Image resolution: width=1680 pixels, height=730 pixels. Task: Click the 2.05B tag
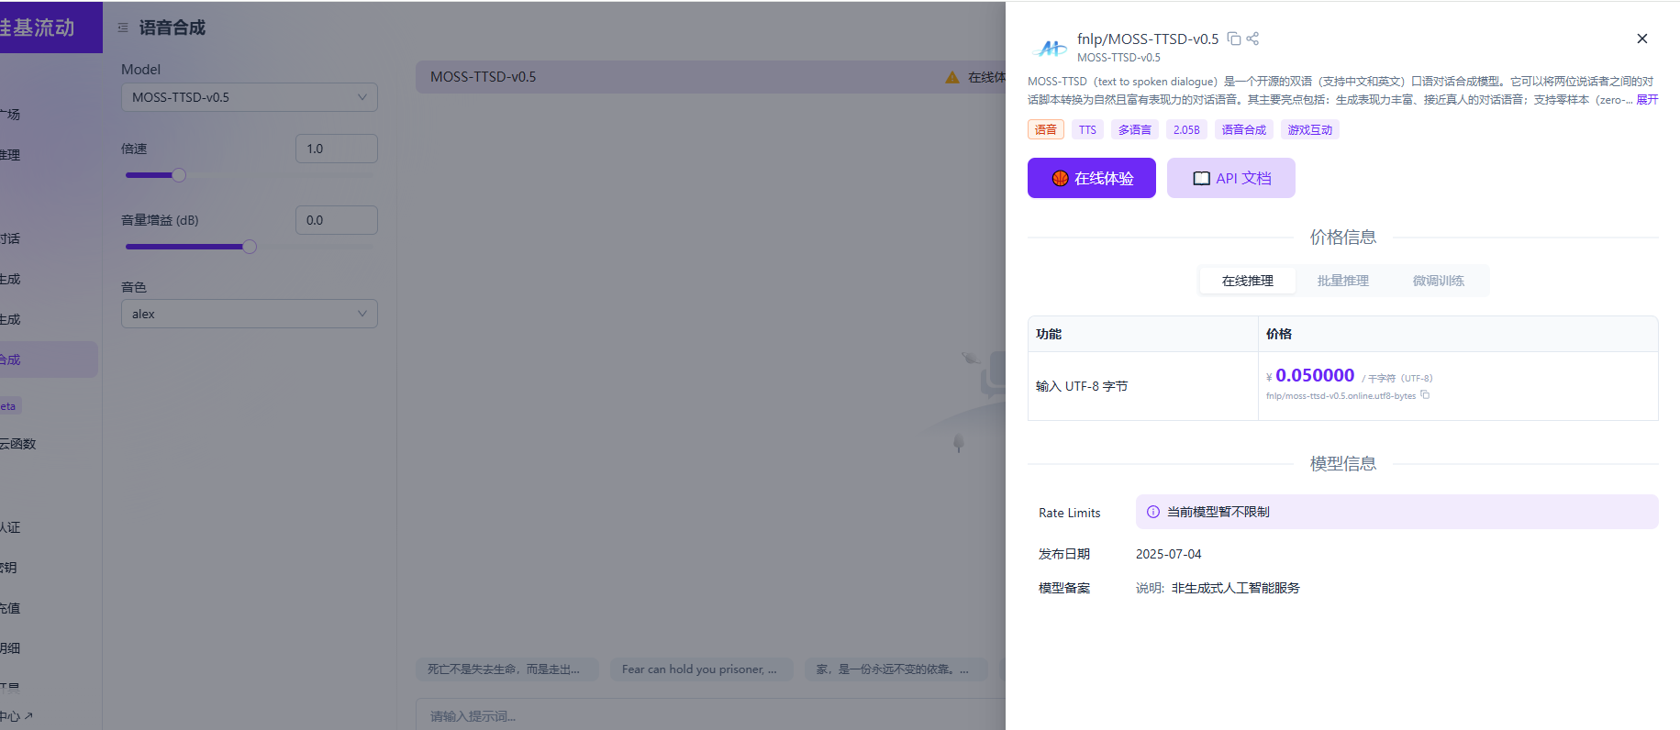tap(1186, 129)
